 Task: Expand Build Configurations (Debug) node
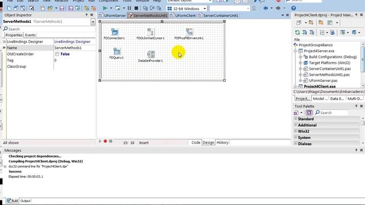[301, 57]
